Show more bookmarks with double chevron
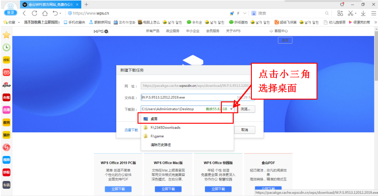 (x=375, y=22)
